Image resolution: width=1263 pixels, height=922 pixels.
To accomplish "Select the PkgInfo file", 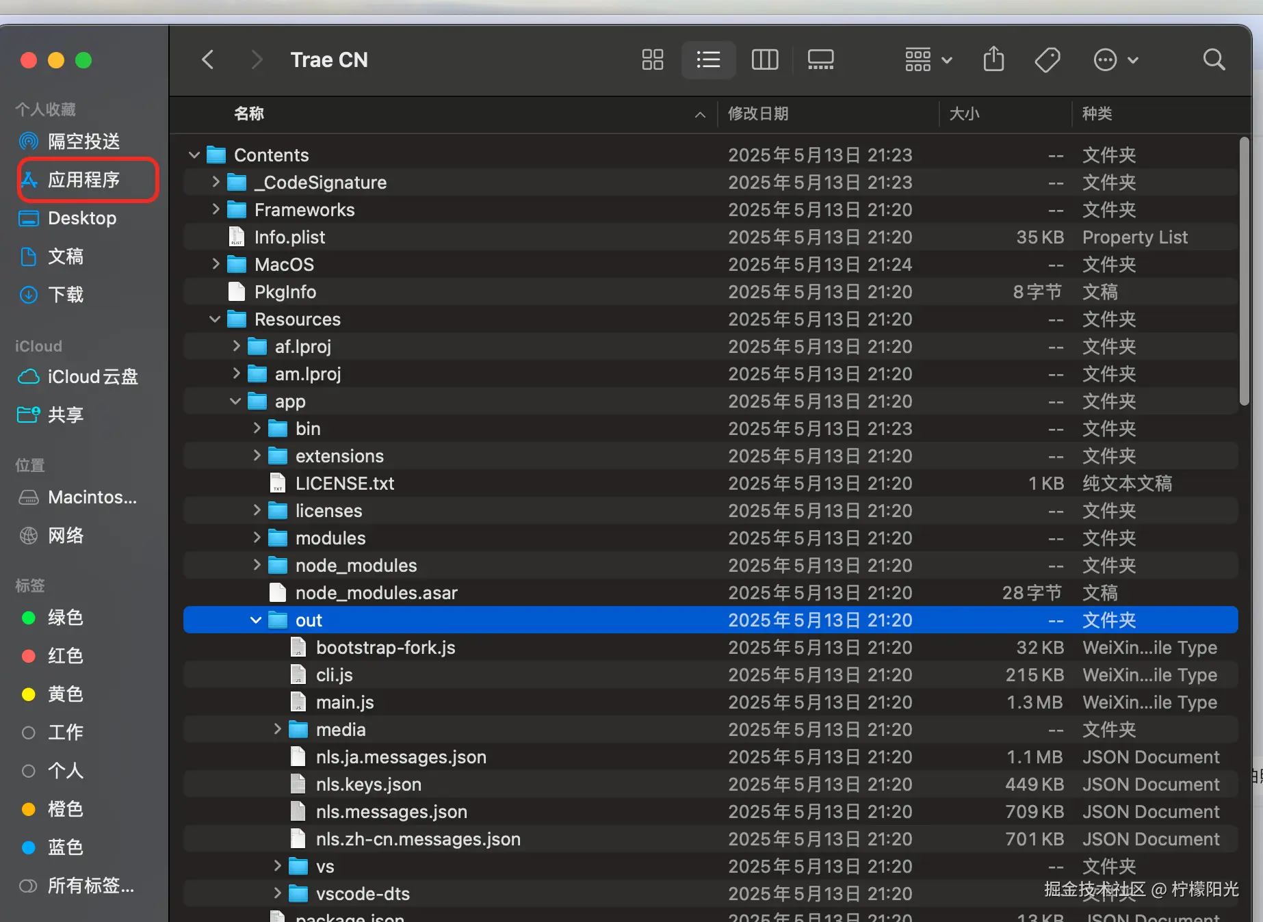I will [x=711, y=292].
